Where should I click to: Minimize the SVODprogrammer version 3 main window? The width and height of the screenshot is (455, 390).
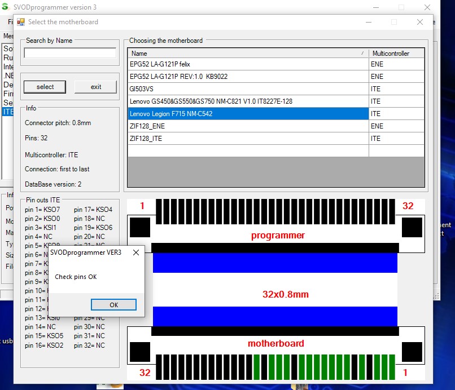coord(376,7)
